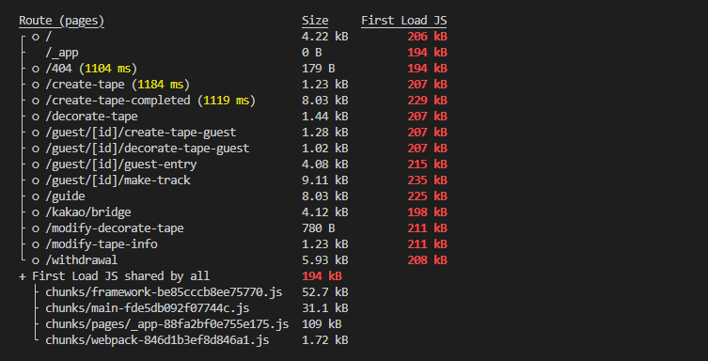Click the red "229 kB" first load value

tap(427, 101)
